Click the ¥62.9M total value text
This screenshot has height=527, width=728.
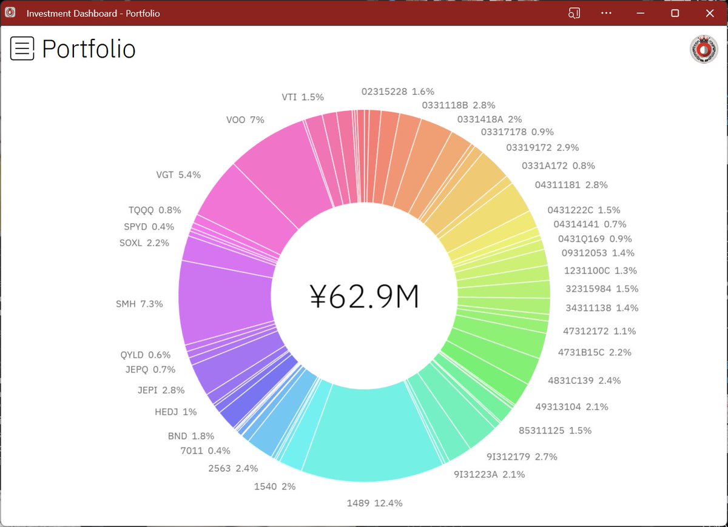coord(364,297)
